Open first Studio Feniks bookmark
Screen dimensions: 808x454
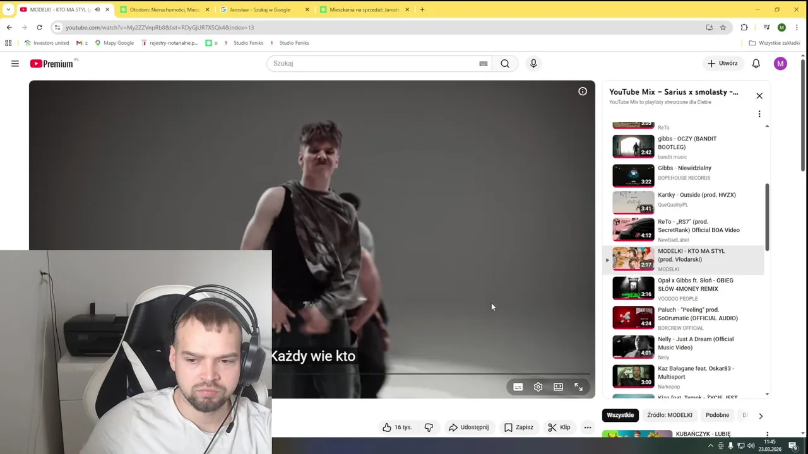click(x=244, y=43)
